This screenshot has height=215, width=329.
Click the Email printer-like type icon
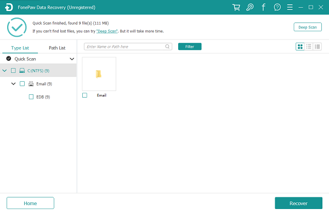(31, 84)
